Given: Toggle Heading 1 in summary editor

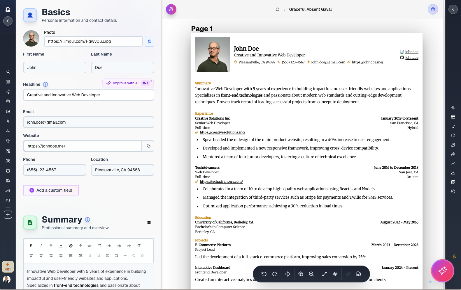Looking at the screenshot, I should coord(109,246).
